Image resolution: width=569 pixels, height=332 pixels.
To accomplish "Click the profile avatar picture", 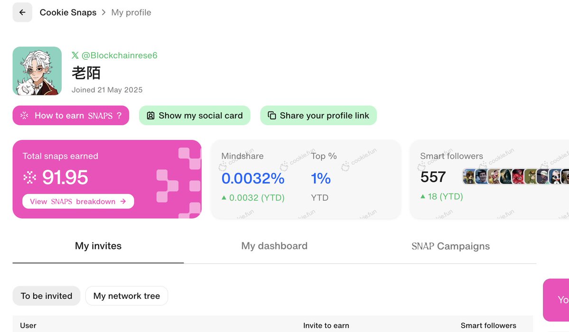I will pyautogui.click(x=37, y=71).
